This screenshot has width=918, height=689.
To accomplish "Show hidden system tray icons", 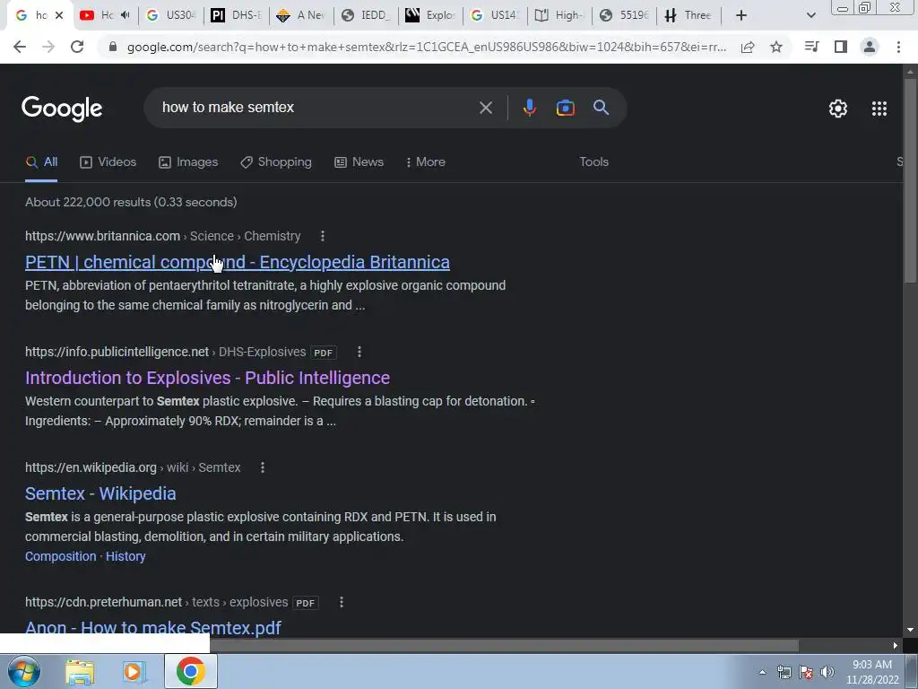I will click(x=762, y=672).
